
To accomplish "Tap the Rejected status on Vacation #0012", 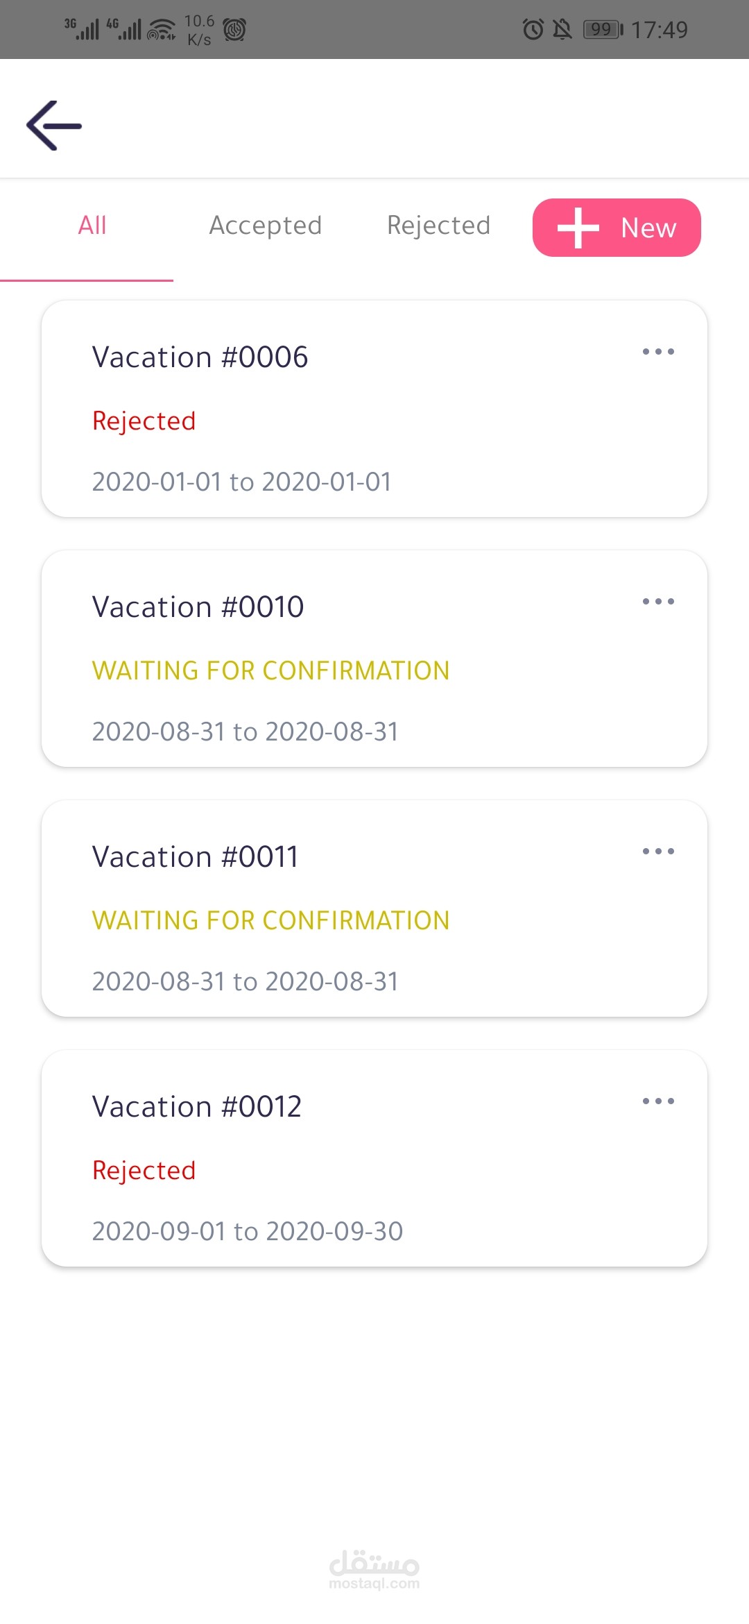I will pyautogui.click(x=144, y=1171).
